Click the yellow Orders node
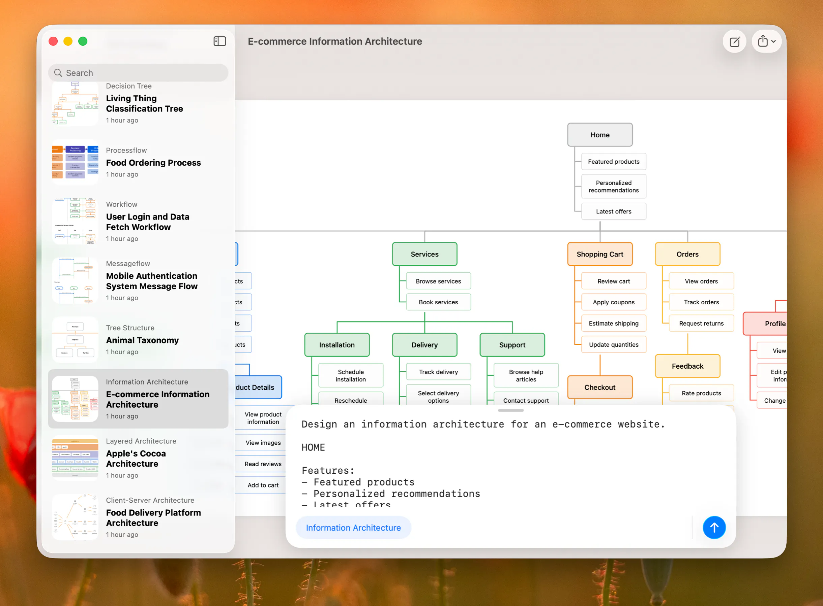This screenshot has height=606, width=823. point(687,254)
